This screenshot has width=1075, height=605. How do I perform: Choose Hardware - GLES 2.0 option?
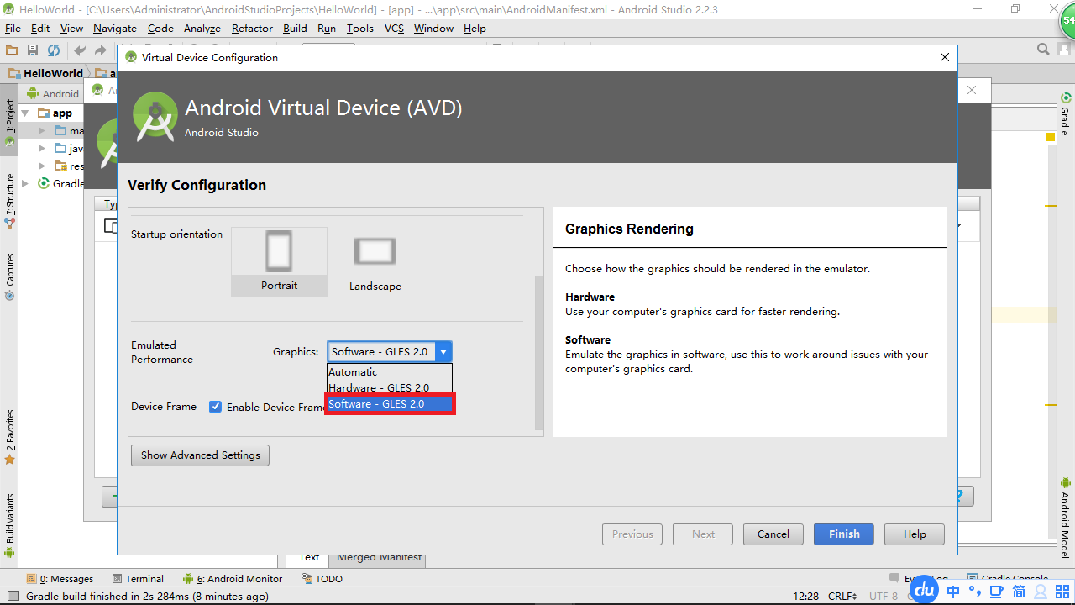point(390,387)
